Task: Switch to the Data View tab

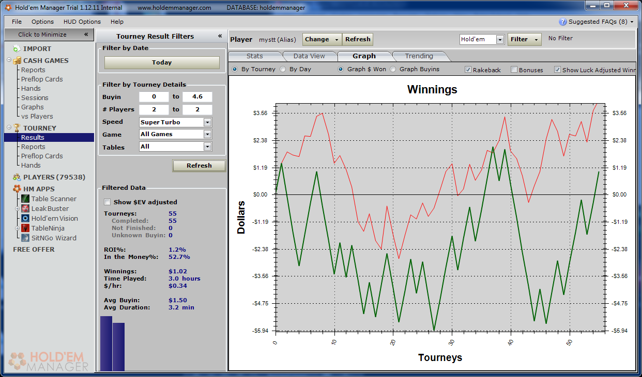Action: (309, 56)
